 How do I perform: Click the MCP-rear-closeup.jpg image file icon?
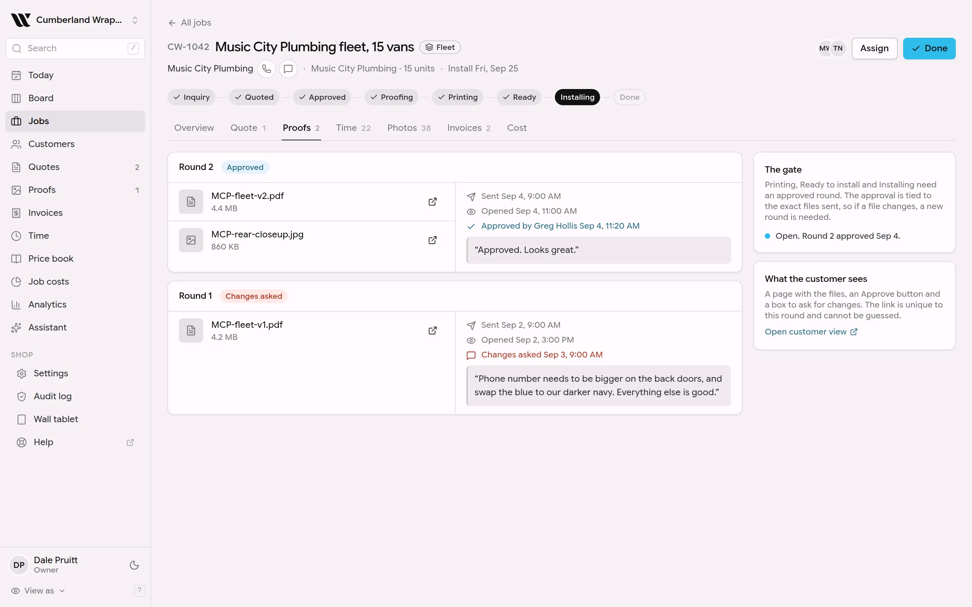click(191, 240)
